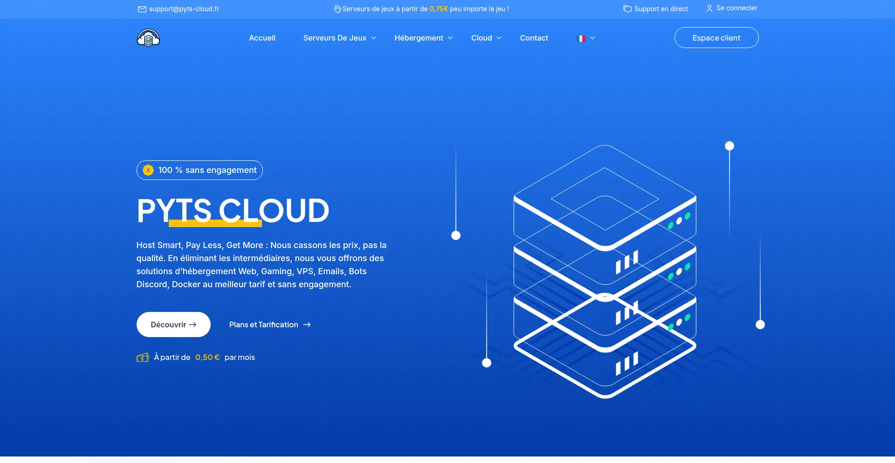Click the chat bubble Support en direct icon
The width and height of the screenshot is (895, 463).
[x=627, y=9]
